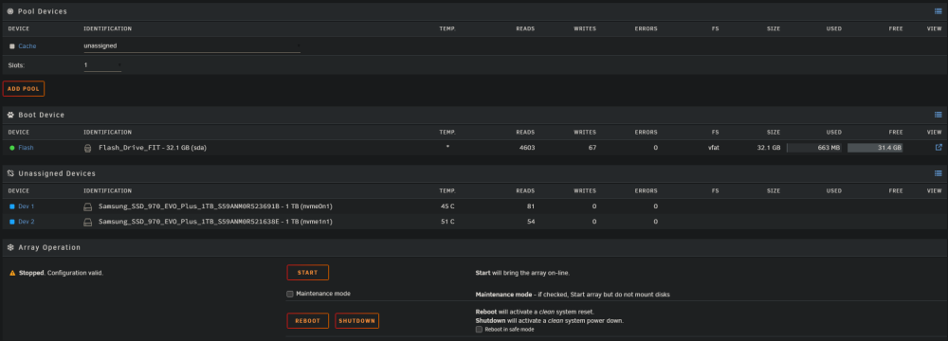Open the Cache device assignment dropdown

click(191, 46)
